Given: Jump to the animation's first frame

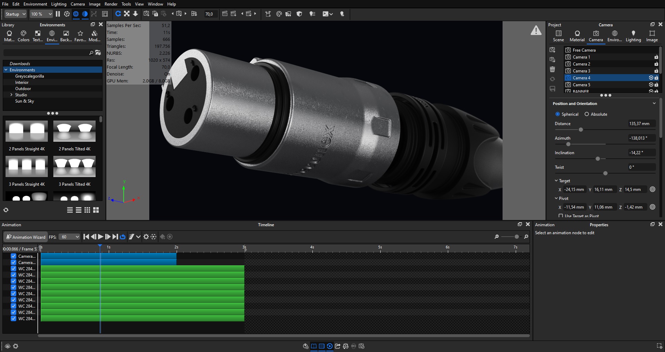Looking at the screenshot, I should 86,237.
